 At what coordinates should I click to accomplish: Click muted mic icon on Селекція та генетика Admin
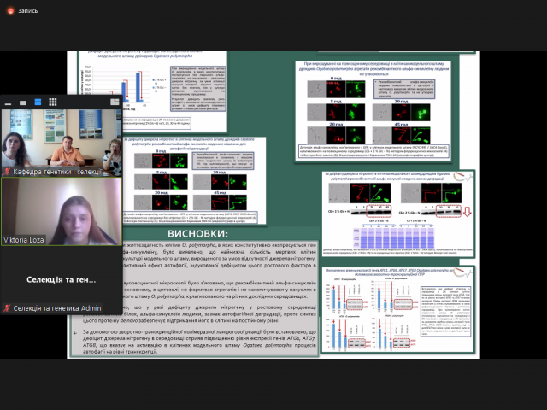[x=7, y=308]
